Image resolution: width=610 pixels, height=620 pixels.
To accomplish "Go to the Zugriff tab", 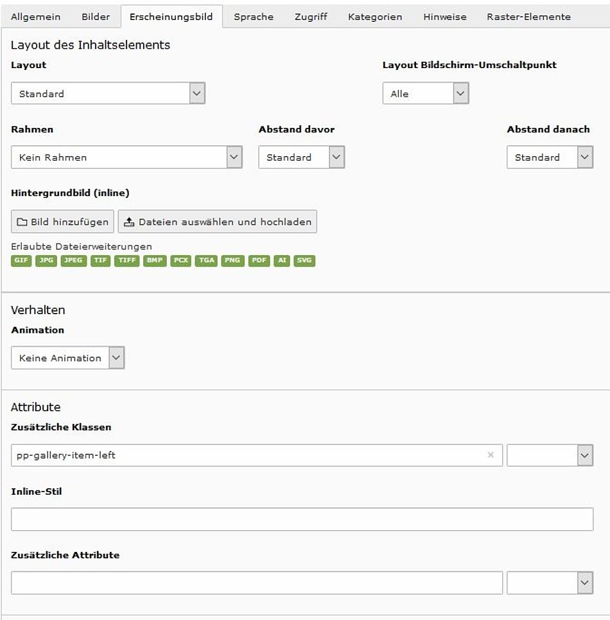I will (311, 17).
